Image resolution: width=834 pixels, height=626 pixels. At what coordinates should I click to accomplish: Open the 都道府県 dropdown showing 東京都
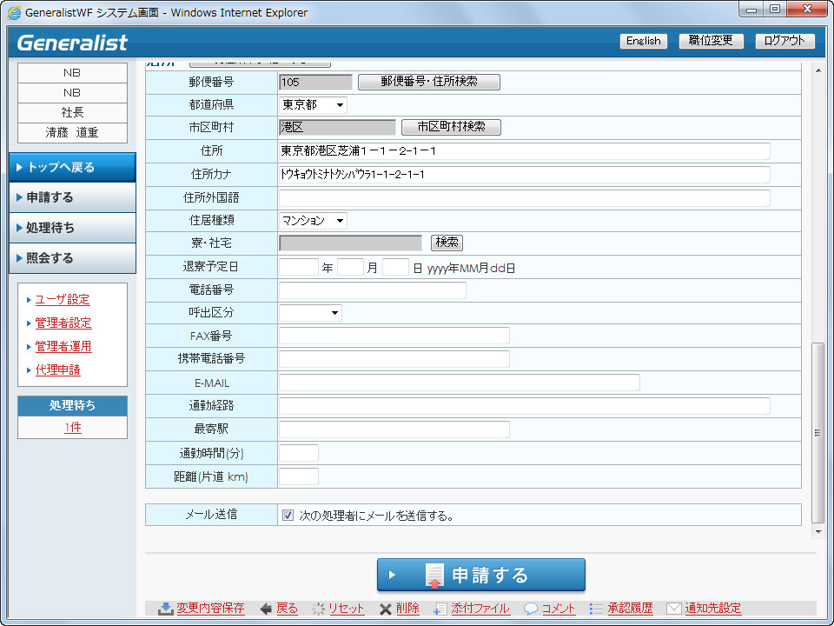[313, 105]
